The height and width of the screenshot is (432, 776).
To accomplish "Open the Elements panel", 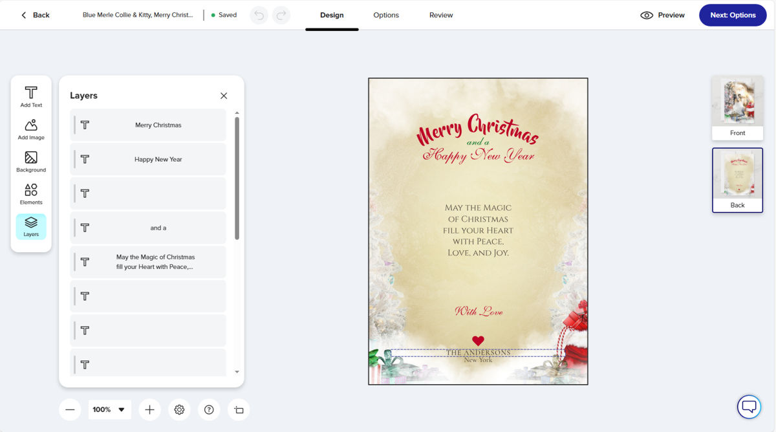I will (x=31, y=194).
